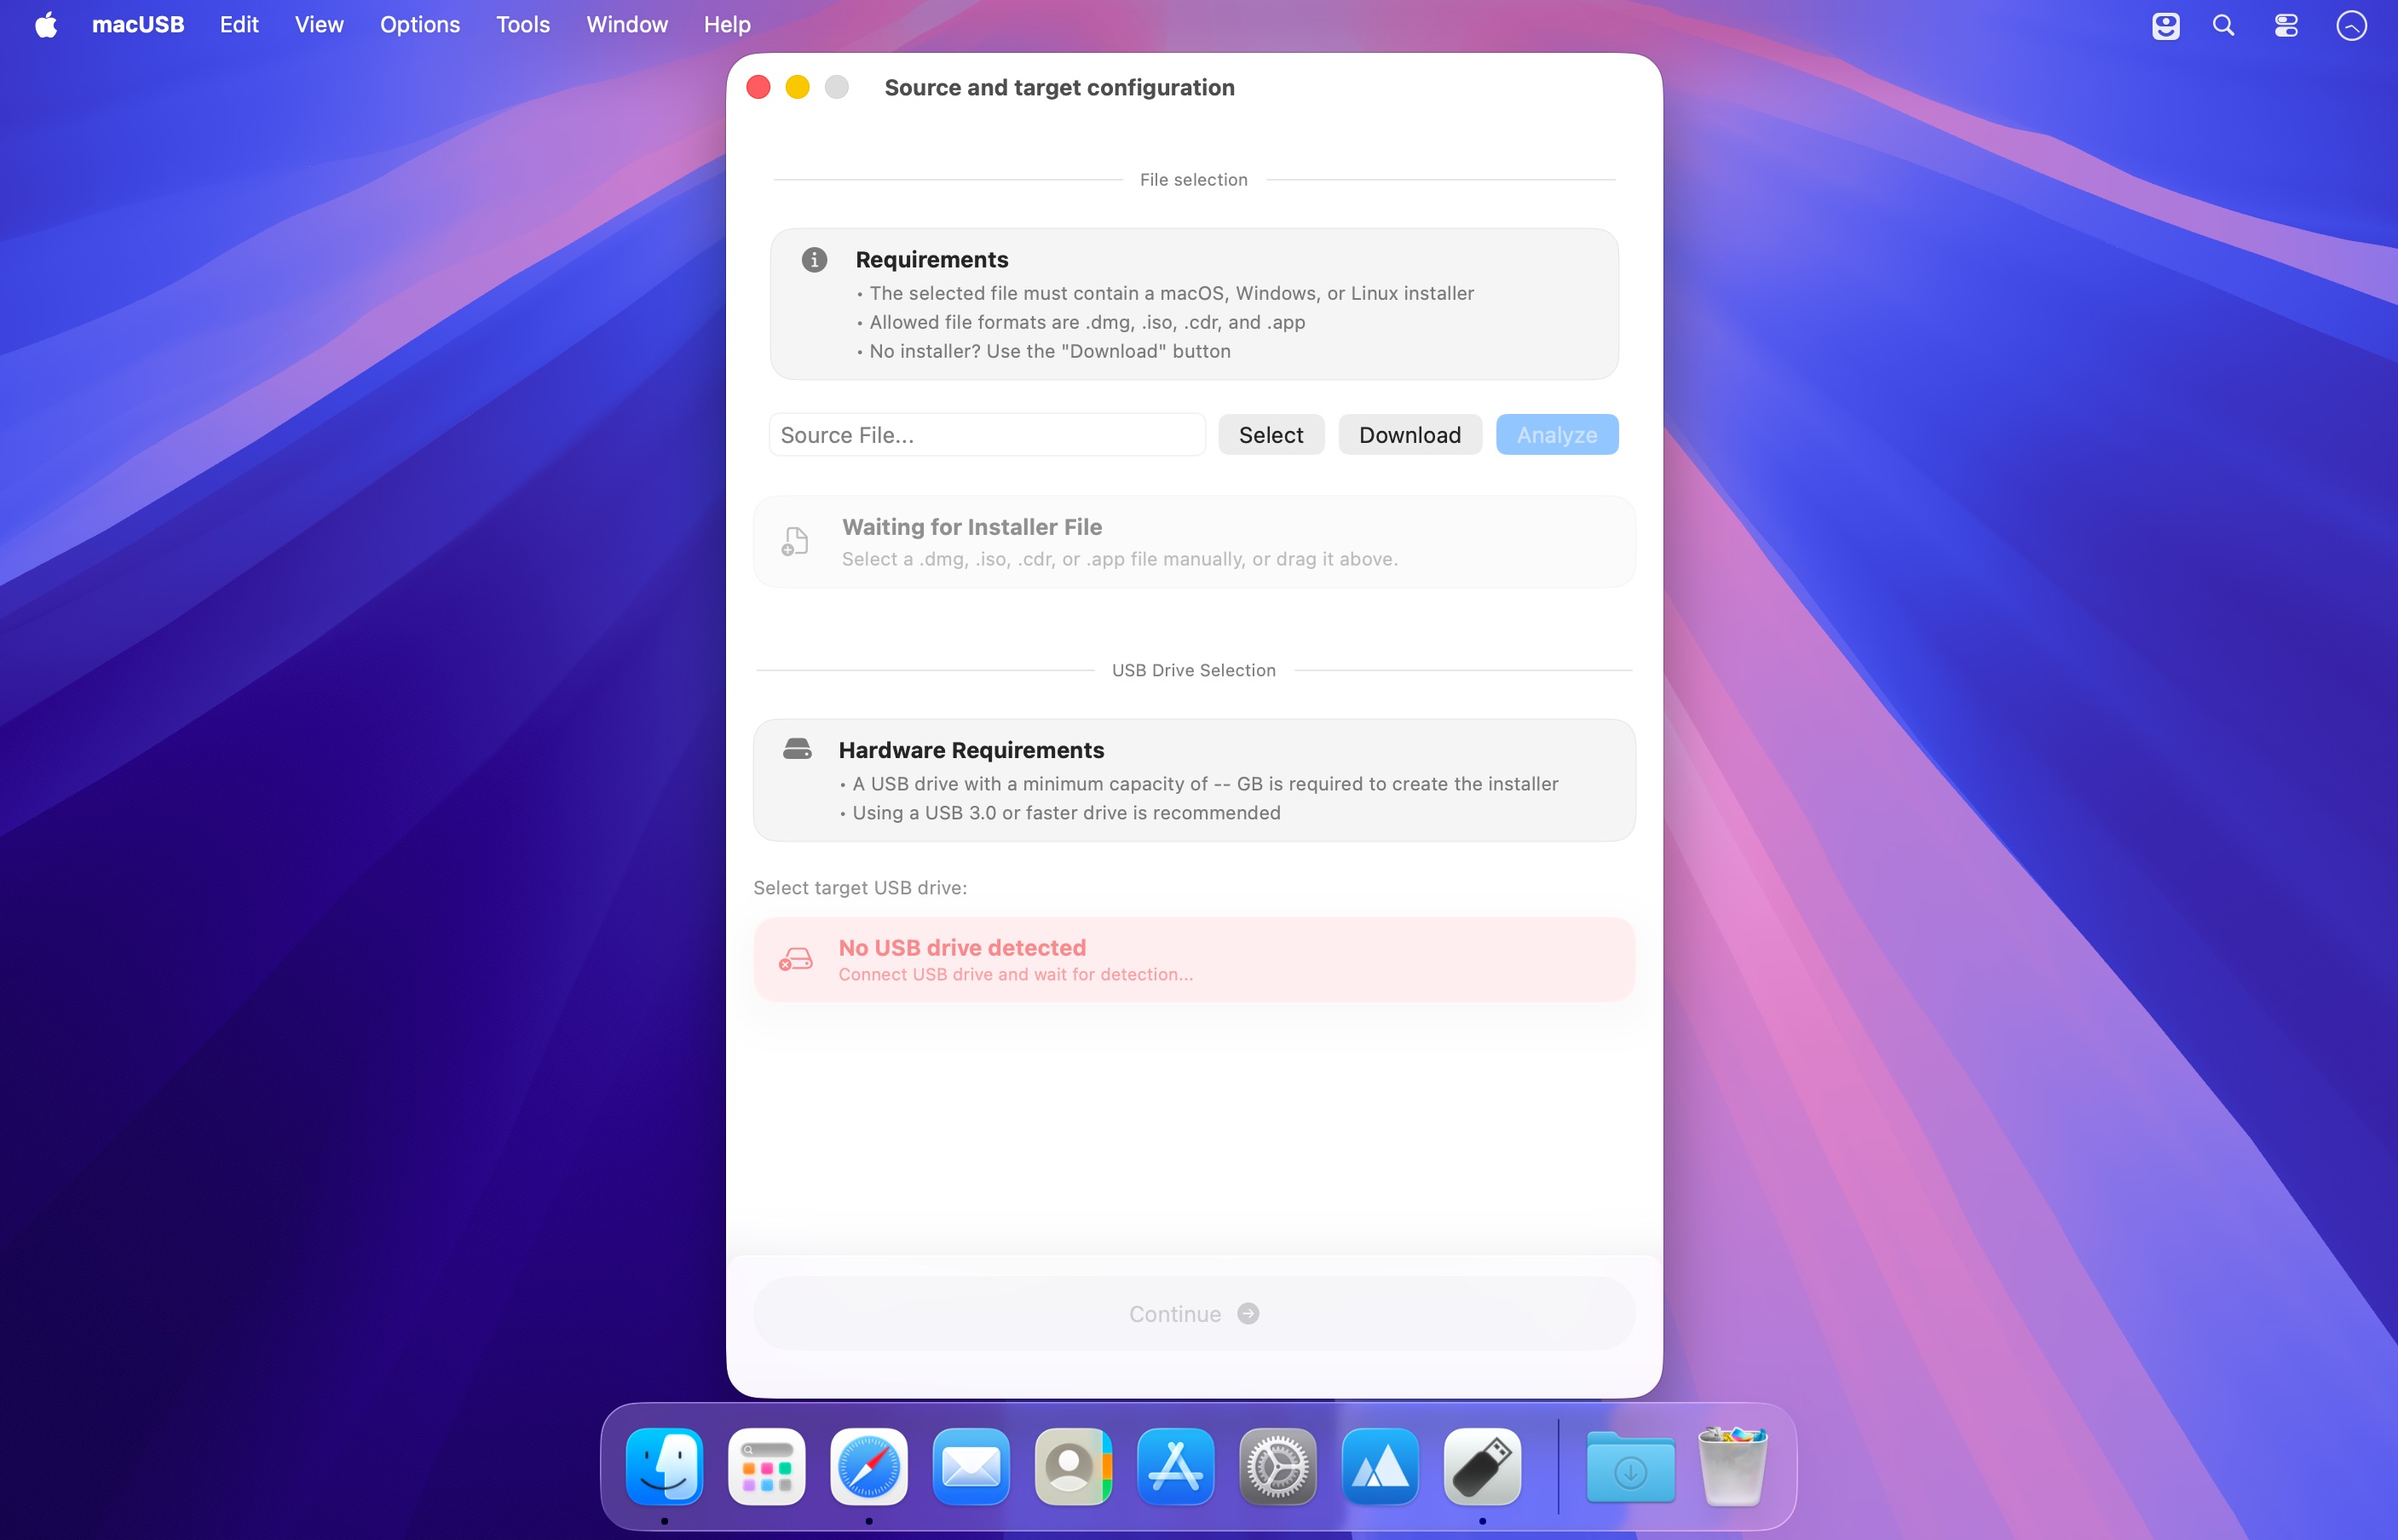Open the Mail app in Dock

971,1467
